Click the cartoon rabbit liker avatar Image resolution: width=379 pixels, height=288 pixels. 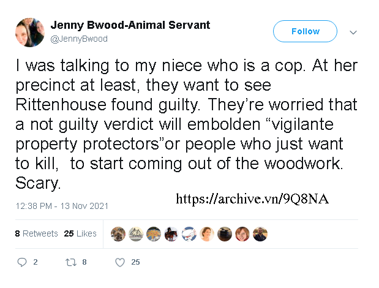189,234
